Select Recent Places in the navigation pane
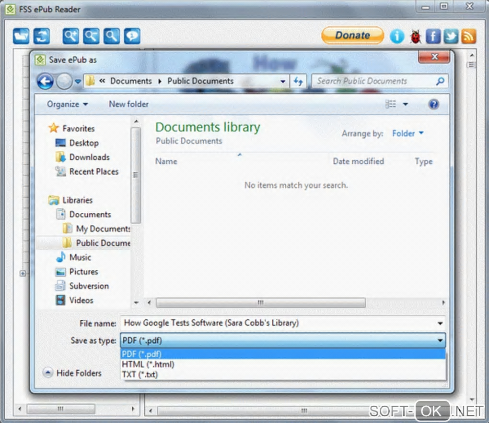Screen dimensions: 489x423 (93, 171)
